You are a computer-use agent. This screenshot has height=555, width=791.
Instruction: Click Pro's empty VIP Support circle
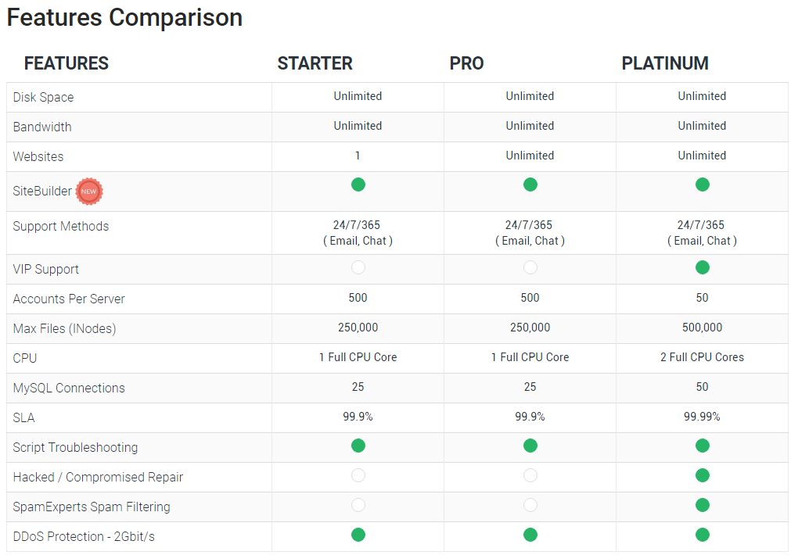pos(530,267)
